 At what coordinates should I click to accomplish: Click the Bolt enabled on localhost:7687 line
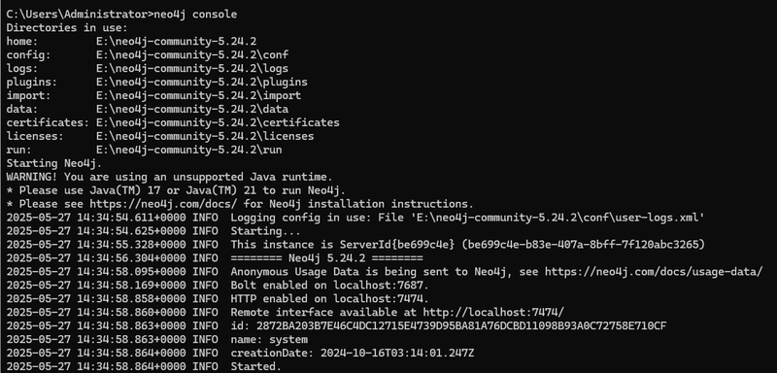(x=218, y=286)
